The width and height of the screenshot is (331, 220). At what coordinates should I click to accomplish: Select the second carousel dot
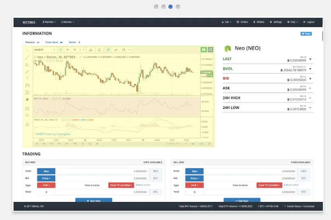click(164, 7)
